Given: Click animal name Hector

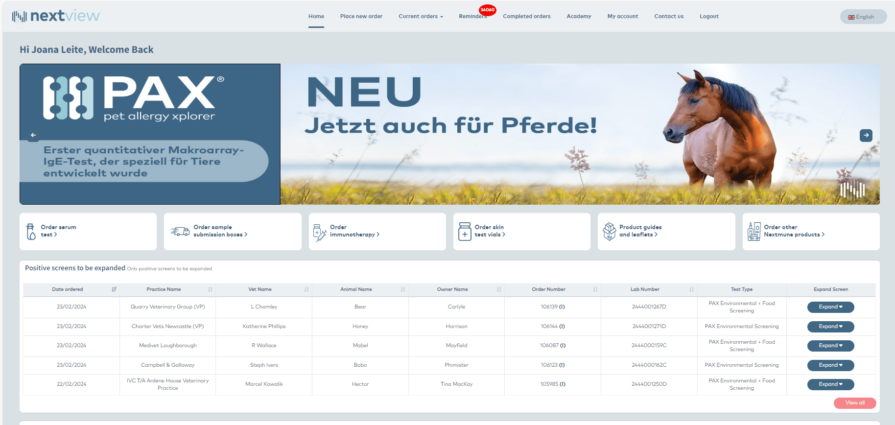Looking at the screenshot, I should (360, 384).
